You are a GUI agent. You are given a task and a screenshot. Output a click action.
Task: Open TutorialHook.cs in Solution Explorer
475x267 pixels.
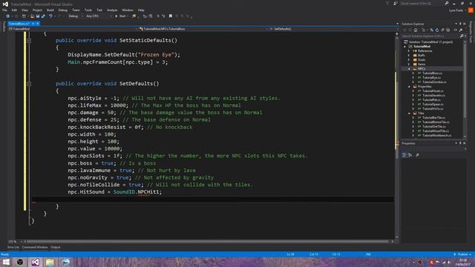pos(433,90)
